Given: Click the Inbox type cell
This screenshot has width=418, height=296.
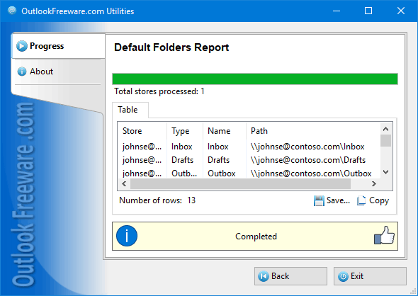Looking at the screenshot, I should tap(182, 147).
